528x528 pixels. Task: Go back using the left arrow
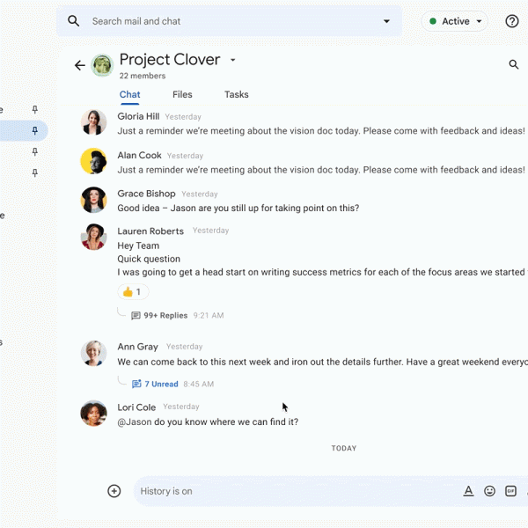point(80,65)
